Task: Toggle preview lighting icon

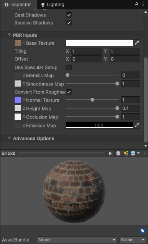Action: [126, 154]
